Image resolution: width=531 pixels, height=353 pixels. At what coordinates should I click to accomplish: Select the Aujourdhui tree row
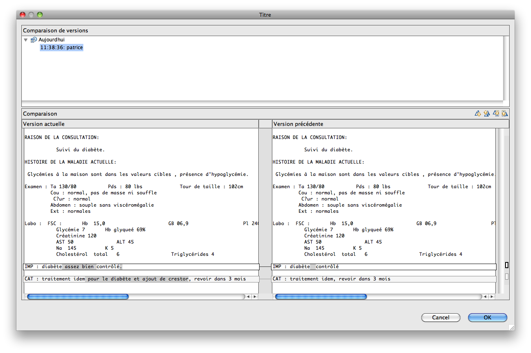click(x=51, y=40)
